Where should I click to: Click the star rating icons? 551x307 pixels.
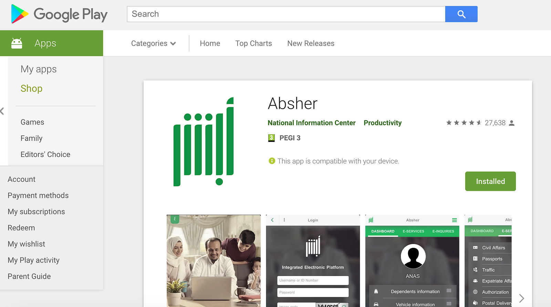point(464,123)
